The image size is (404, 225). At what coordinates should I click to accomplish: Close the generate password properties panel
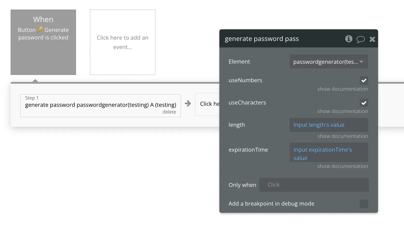[x=372, y=39]
